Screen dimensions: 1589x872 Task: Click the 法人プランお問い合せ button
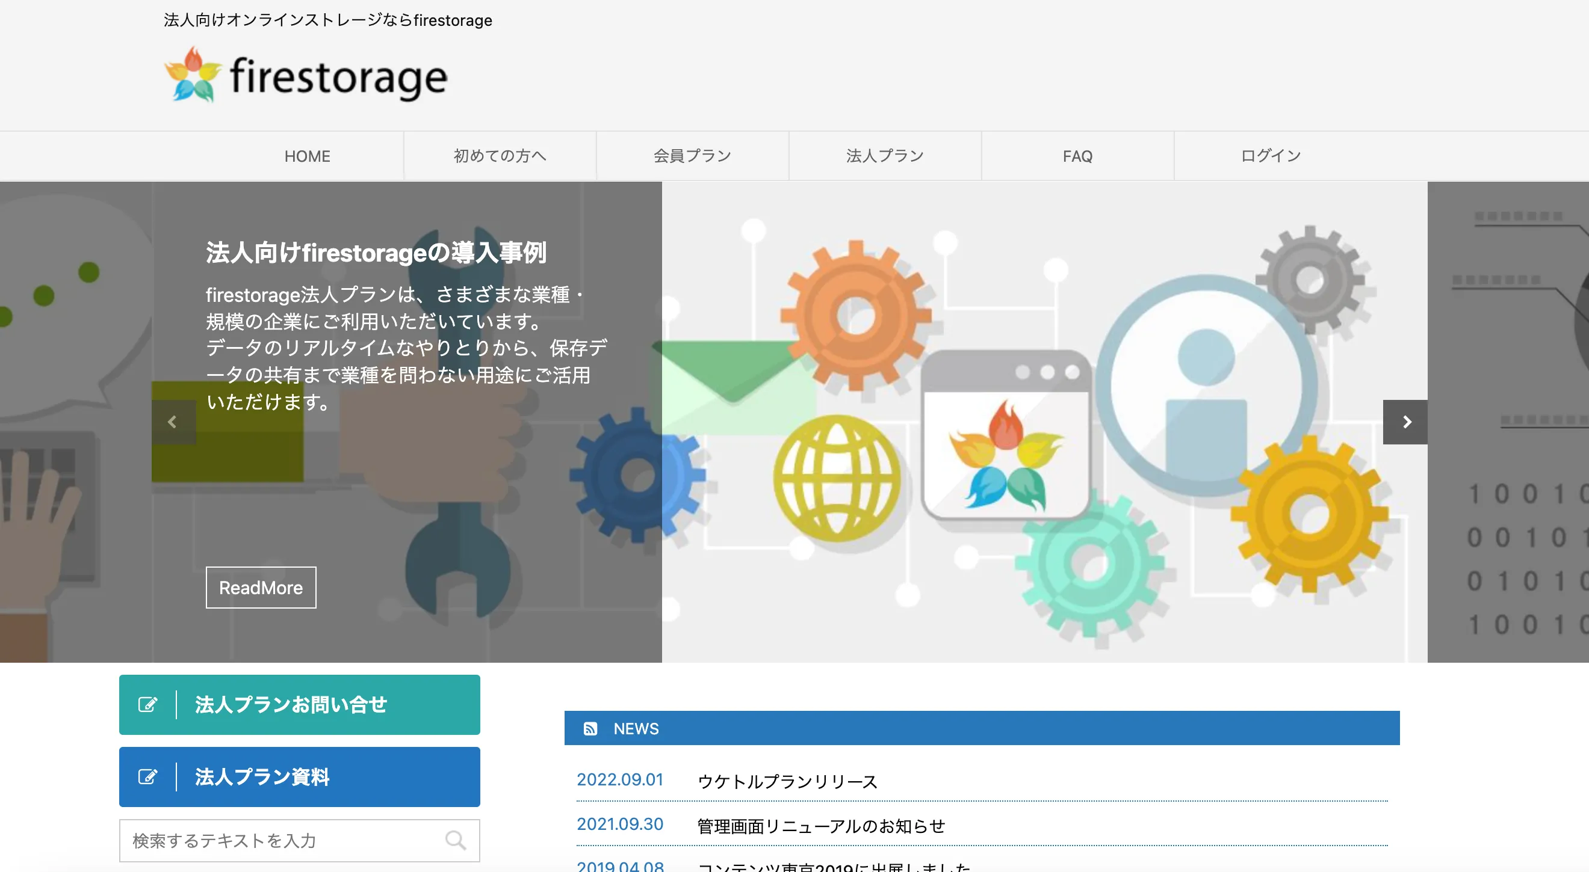point(300,704)
